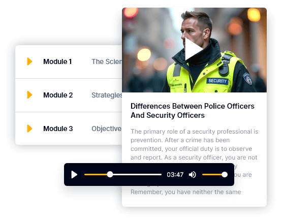Click the volume slider handle

coord(225,174)
